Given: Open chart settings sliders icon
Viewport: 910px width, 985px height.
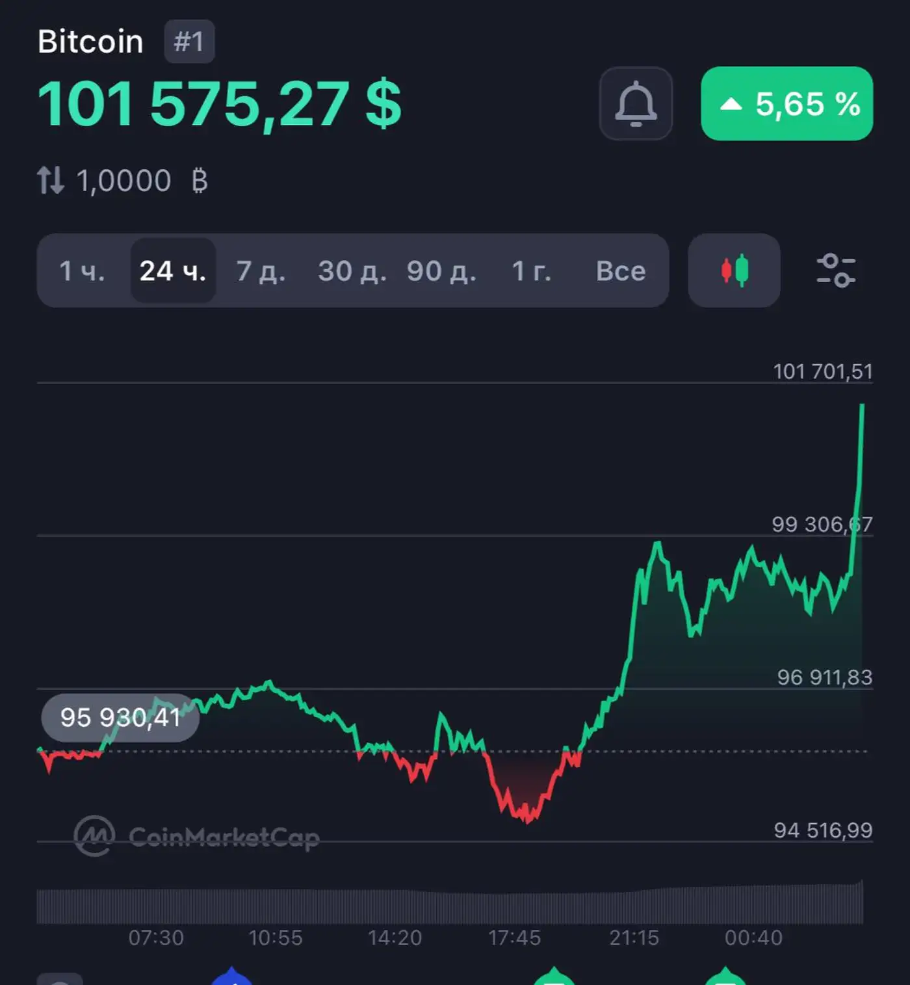Looking at the screenshot, I should click(835, 270).
